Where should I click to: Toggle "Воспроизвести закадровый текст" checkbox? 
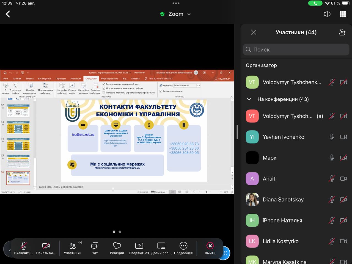pos(104,84)
